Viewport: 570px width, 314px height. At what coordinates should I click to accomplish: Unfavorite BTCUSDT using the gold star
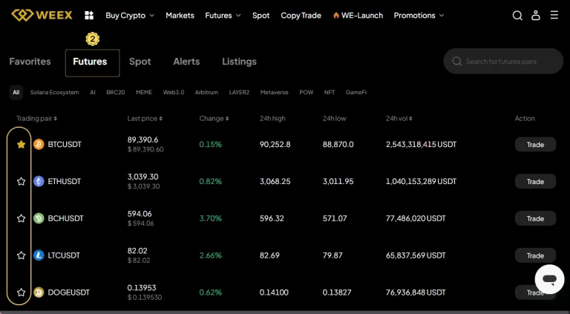(x=21, y=144)
